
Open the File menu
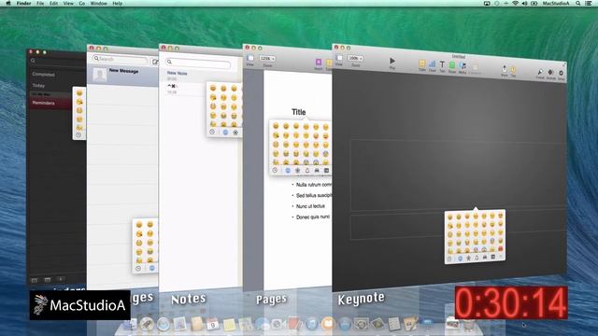40,3
